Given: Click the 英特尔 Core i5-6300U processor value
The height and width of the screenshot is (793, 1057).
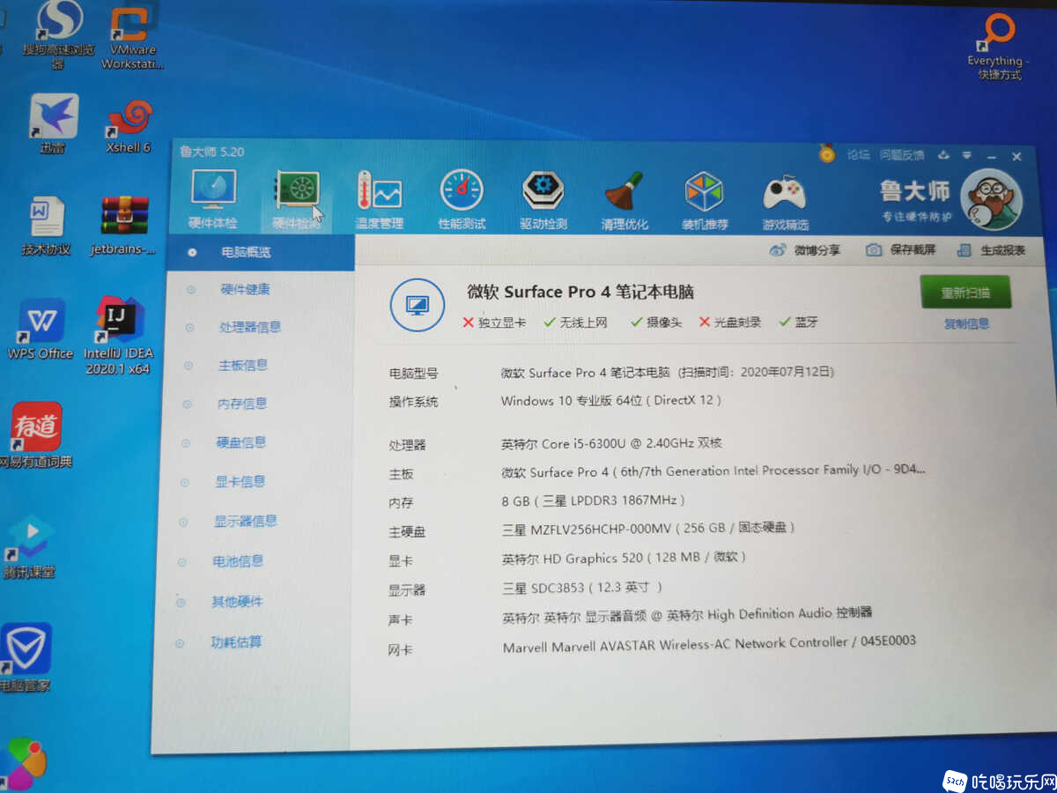Looking at the screenshot, I should point(612,443).
